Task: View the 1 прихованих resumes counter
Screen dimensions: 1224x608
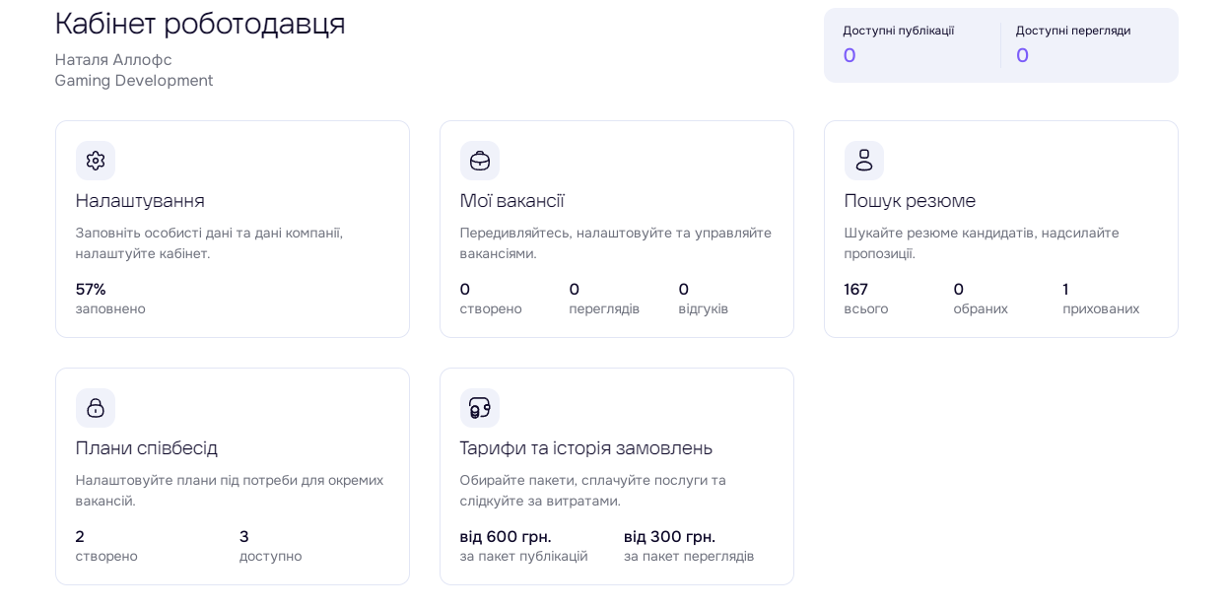Action: (x=1100, y=299)
